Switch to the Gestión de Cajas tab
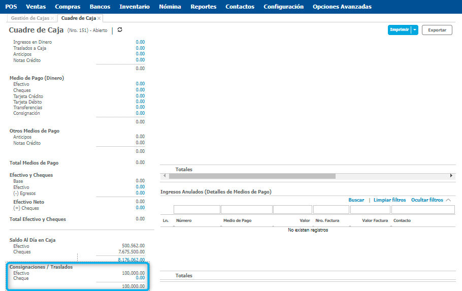 click(30, 18)
